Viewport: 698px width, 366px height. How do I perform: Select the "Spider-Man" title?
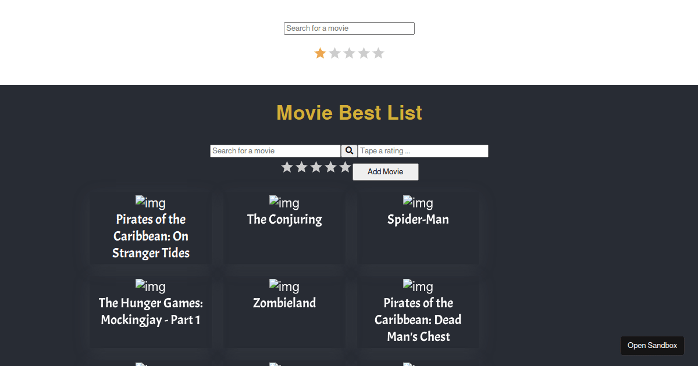click(418, 220)
